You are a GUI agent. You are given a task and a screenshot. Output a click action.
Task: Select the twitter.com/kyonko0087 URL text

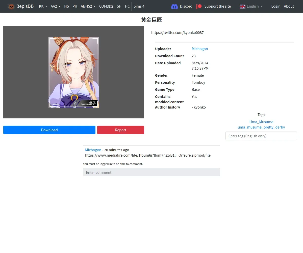(178, 33)
